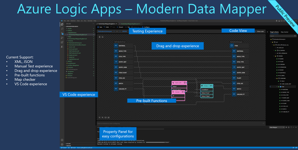Open the File menu

65,21
